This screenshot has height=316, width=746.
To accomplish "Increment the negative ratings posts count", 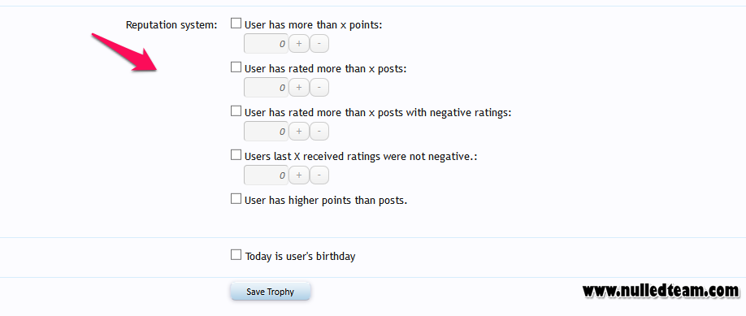I will (299, 132).
